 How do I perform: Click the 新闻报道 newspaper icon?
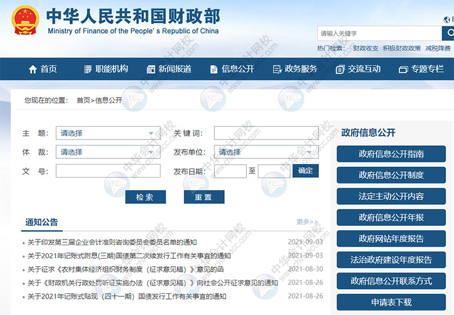[x=151, y=69]
